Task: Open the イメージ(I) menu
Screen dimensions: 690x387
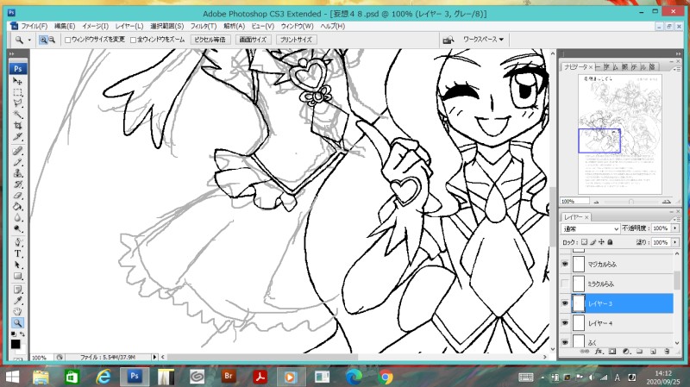Action: (95, 27)
